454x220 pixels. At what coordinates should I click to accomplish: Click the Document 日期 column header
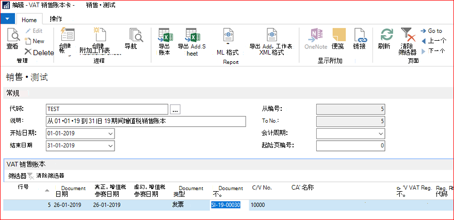point(71,191)
